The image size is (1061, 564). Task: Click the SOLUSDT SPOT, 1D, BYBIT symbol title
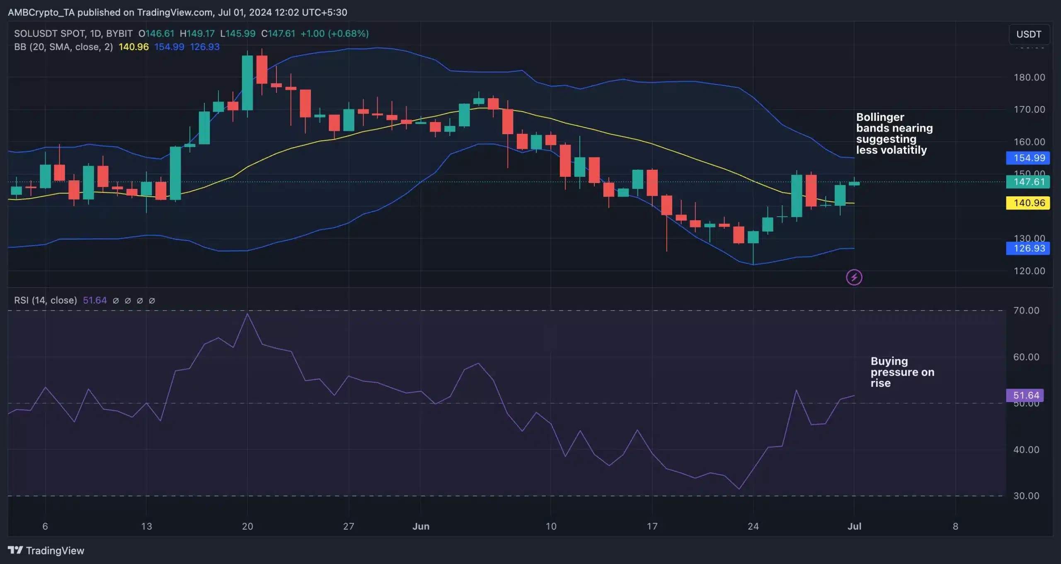73,34
